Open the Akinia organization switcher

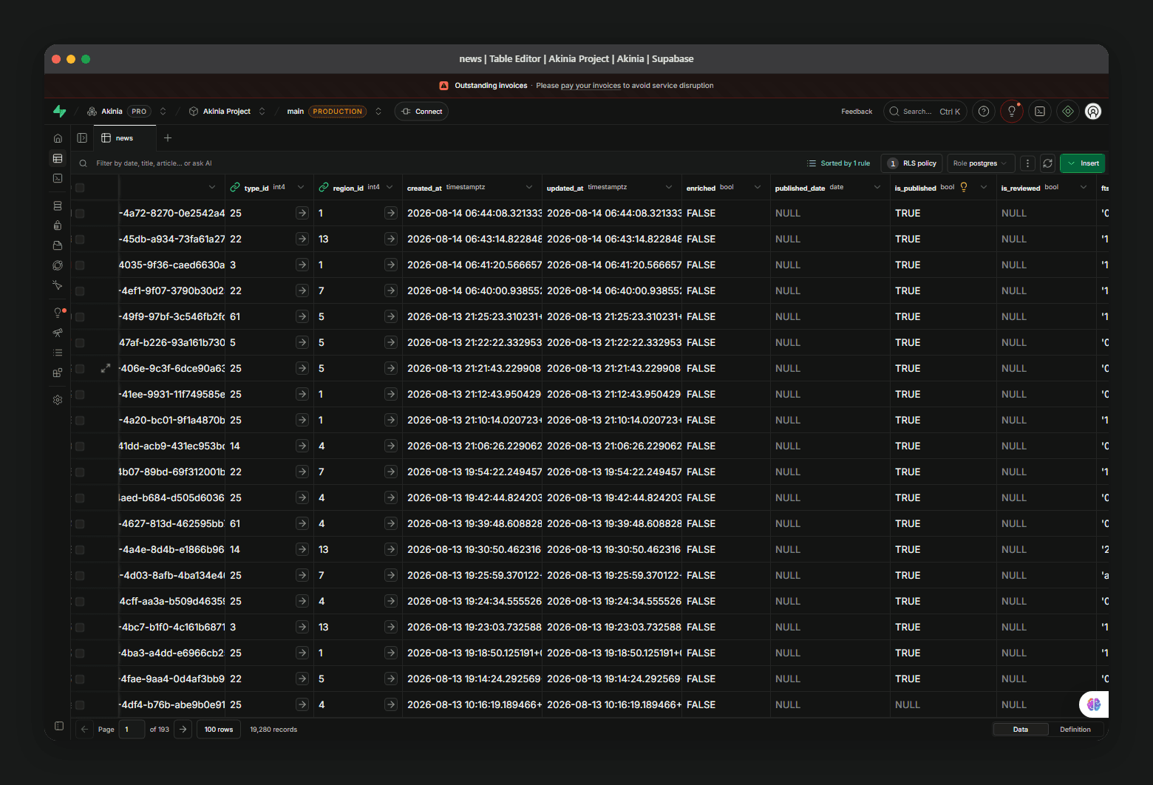[x=163, y=112]
